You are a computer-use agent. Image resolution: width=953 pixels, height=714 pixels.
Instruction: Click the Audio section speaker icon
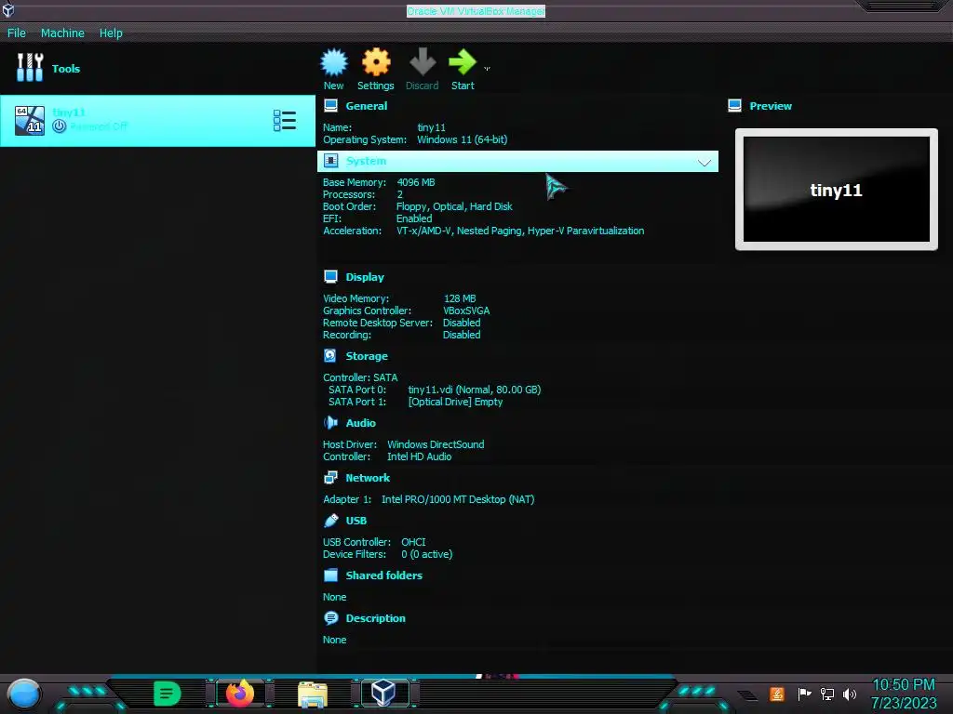[x=330, y=423]
